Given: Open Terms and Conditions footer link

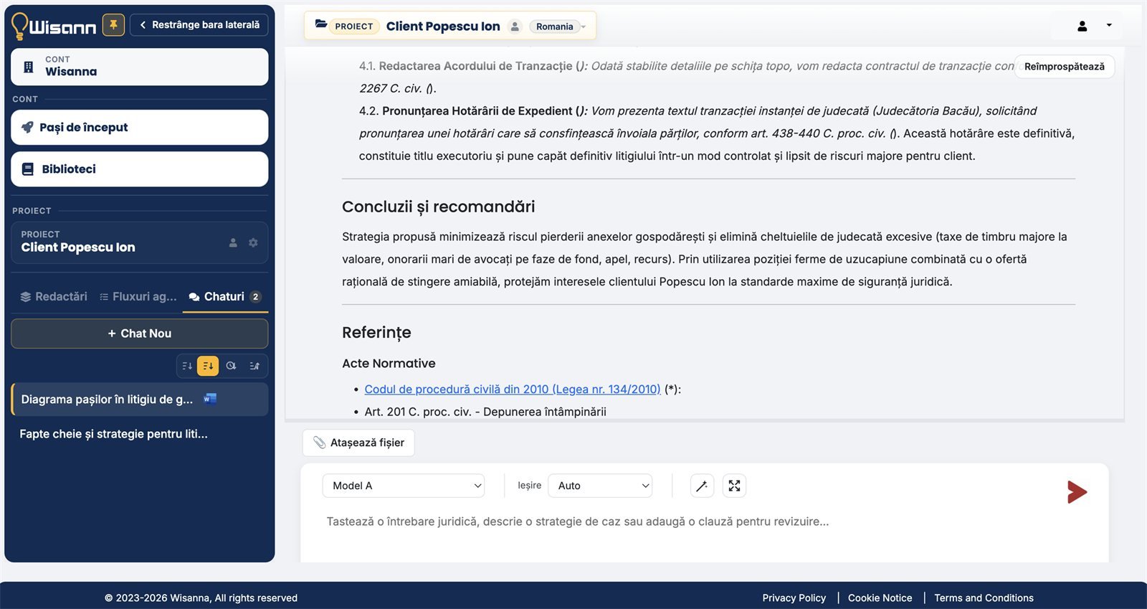Looking at the screenshot, I should click(x=984, y=598).
